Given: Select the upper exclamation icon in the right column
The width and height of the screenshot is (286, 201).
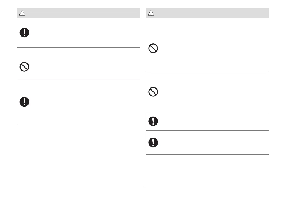Looking at the screenshot, I should pyautogui.click(x=153, y=121).
